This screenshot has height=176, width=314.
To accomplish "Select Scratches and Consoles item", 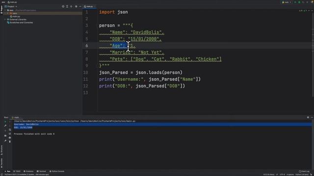I will tap(20, 22).
